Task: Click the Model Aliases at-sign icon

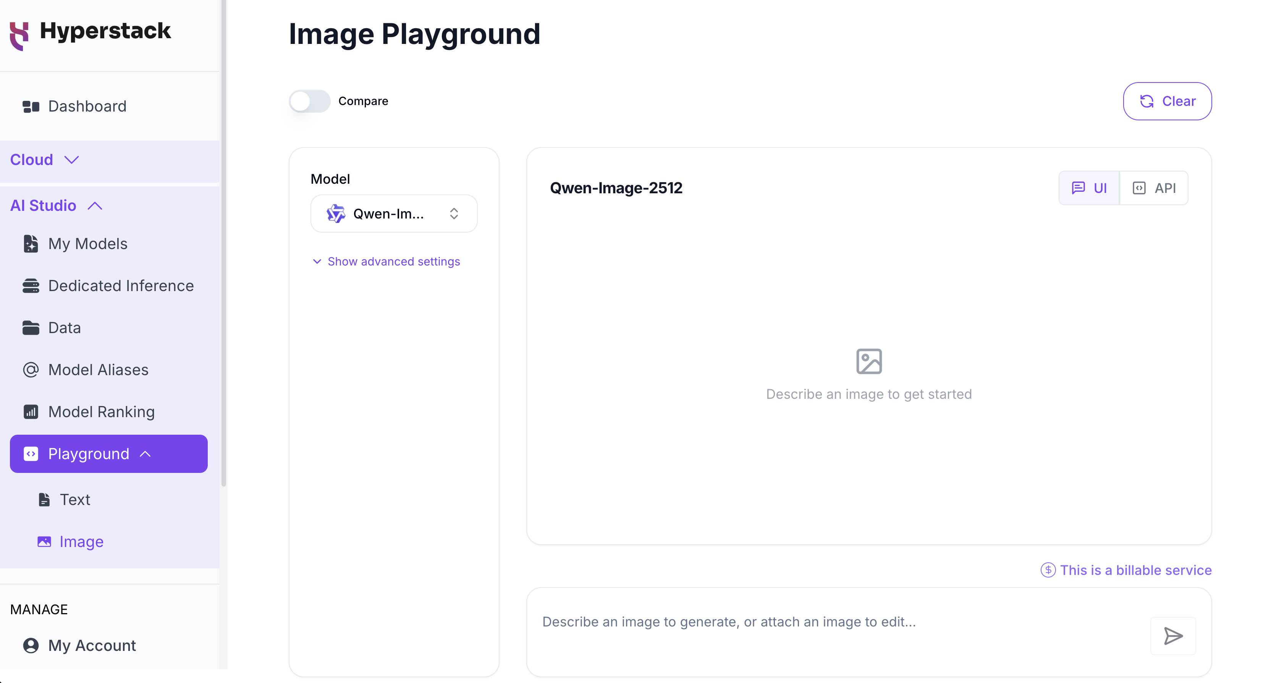Action: point(31,370)
